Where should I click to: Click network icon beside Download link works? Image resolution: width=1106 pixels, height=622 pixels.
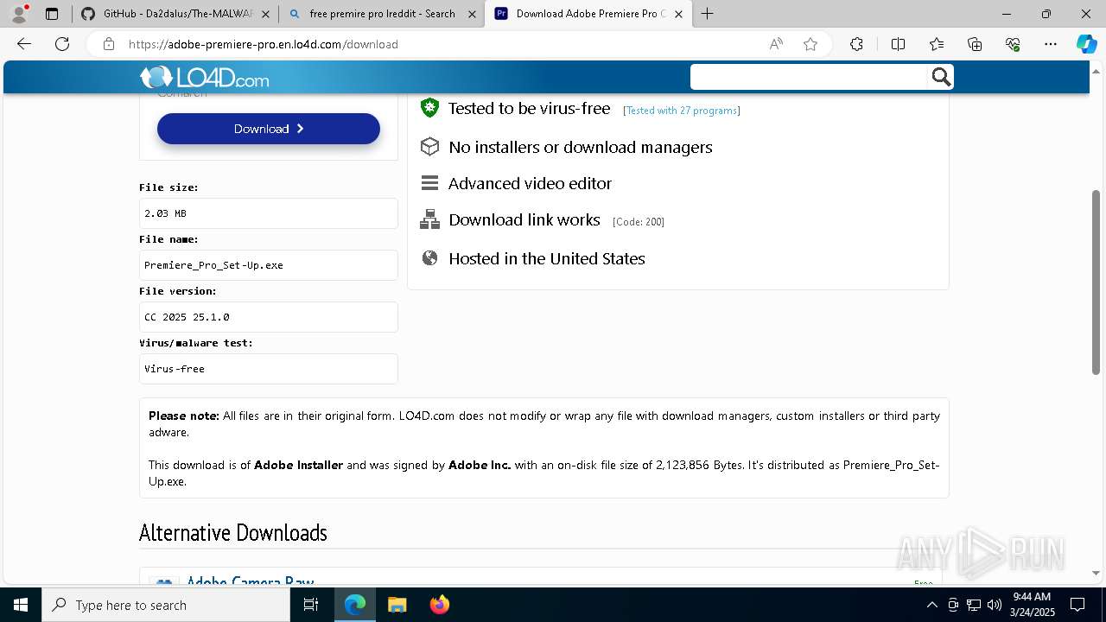pyautogui.click(x=429, y=219)
